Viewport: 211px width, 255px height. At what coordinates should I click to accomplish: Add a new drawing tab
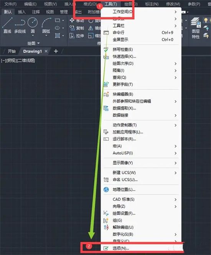tap(56, 51)
